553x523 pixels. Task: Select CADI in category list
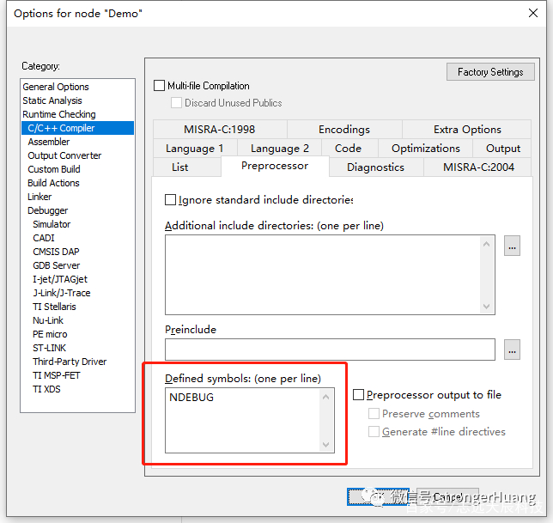pos(77,238)
